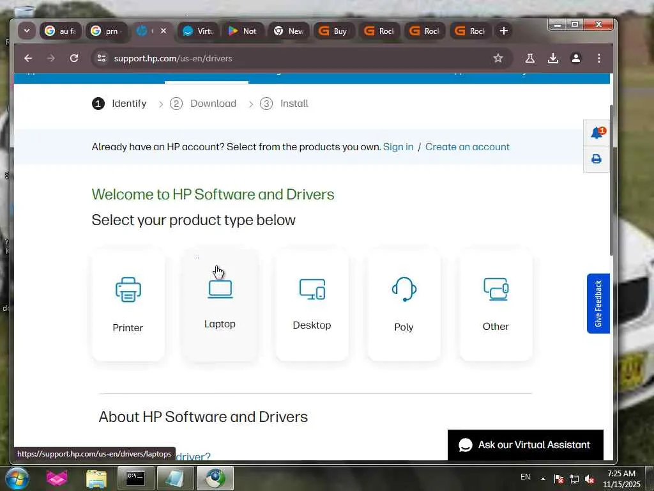
Task: Select the Laptop product type card
Action: [220, 304]
